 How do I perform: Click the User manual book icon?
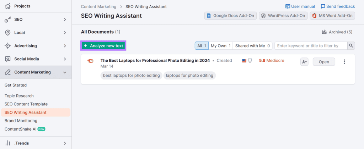[x=288, y=6]
